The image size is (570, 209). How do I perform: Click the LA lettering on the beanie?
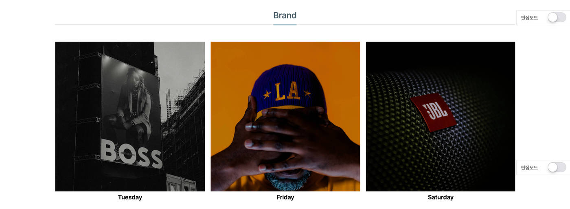pos(287,91)
